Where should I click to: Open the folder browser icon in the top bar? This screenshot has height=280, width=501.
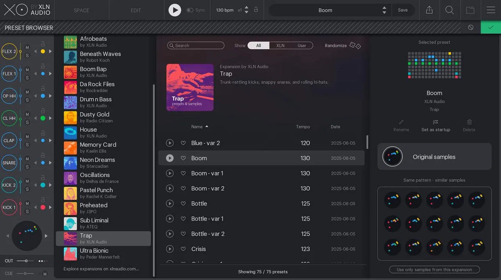[470, 10]
